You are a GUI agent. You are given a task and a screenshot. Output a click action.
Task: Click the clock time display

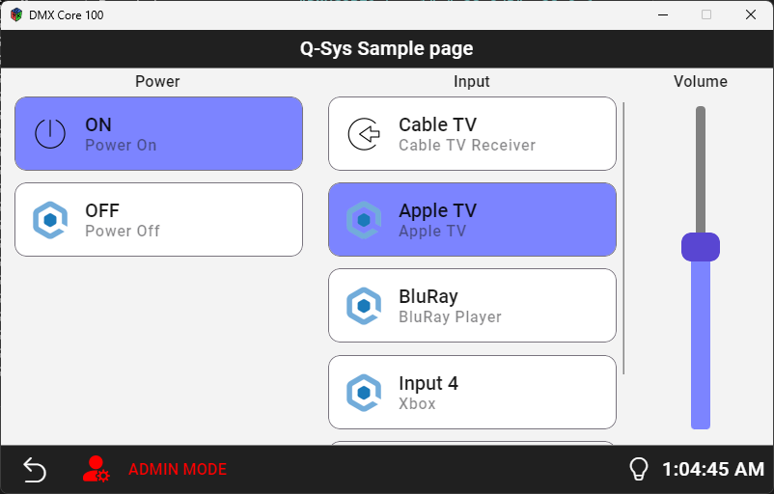712,470
